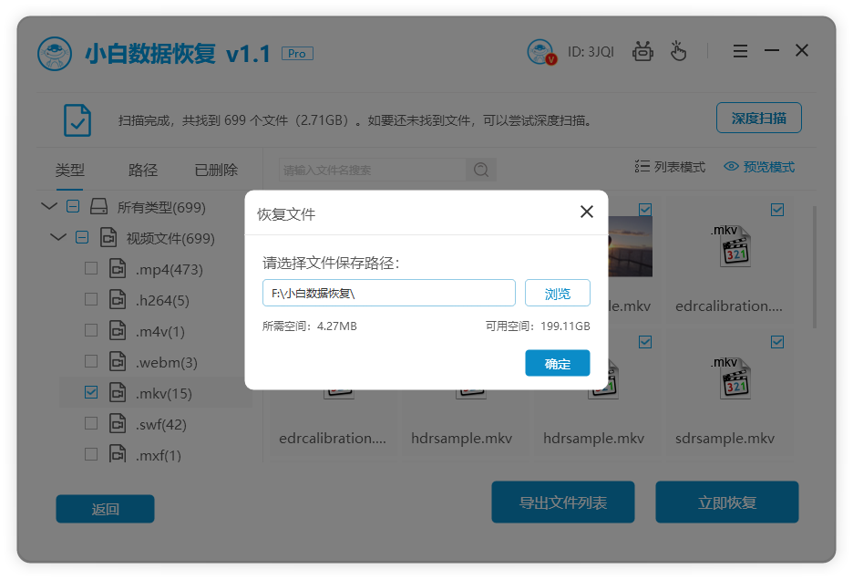Tick the .h264(5) checkbox
Screen dimensions: 853x580
91,299
